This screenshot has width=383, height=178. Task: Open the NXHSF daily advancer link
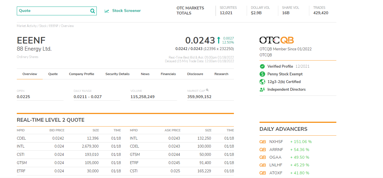pyautogui.click(x=276, y=142)
